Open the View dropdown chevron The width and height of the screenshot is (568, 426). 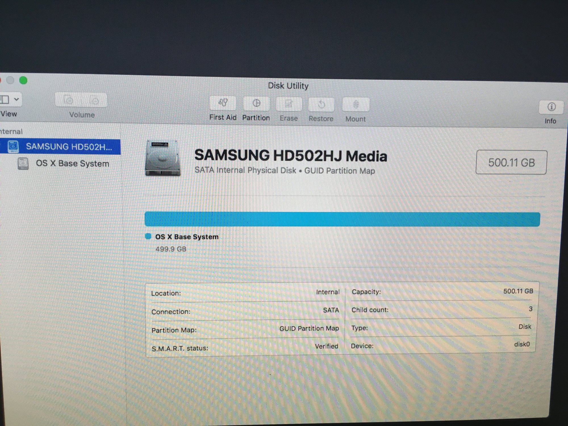[x=16, y=99]
